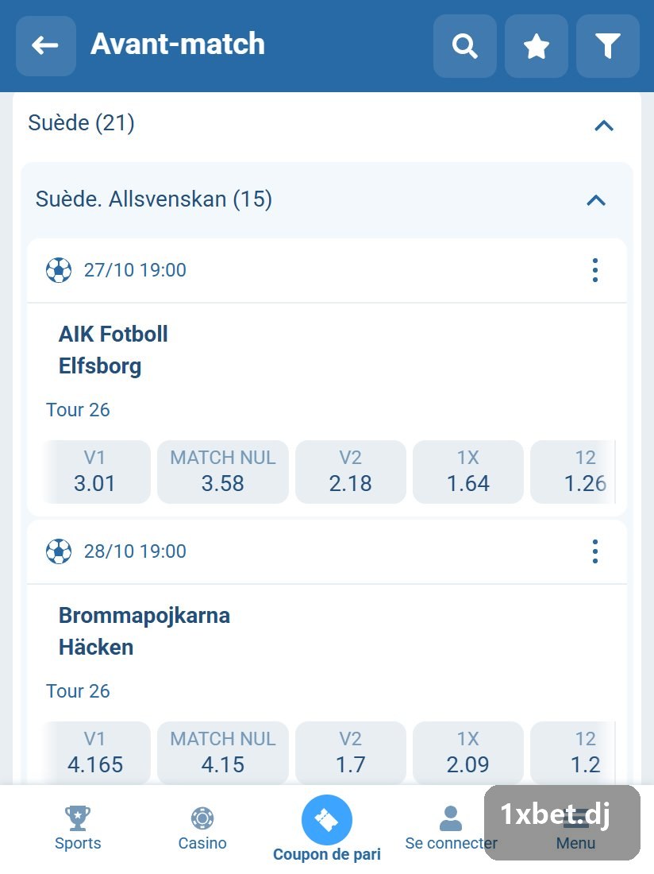The height and width of the screenshot is (874, 654).
Task: Open options menu for AIK Fotboll match
Action: pyautogui.click(x=595, y=270)
